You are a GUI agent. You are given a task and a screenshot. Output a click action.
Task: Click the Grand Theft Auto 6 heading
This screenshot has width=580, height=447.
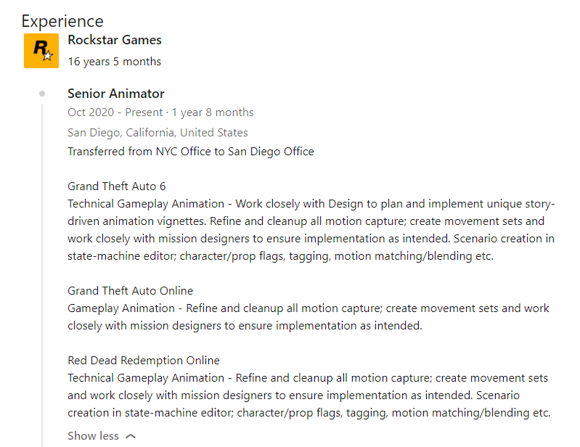(117, 186)
